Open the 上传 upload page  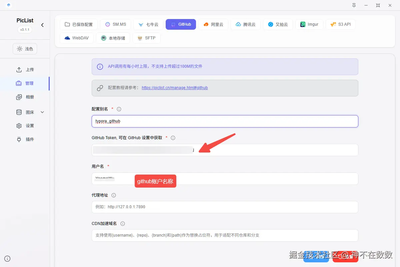(25, 70)
